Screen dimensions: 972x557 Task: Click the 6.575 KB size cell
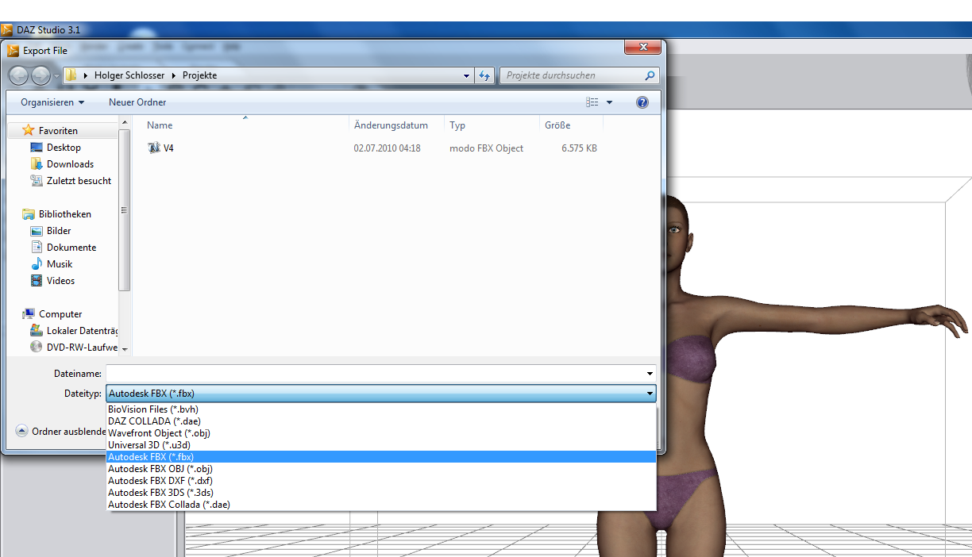click(579, 148)
